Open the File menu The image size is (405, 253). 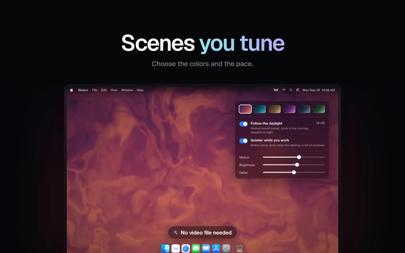pos(95,90)
